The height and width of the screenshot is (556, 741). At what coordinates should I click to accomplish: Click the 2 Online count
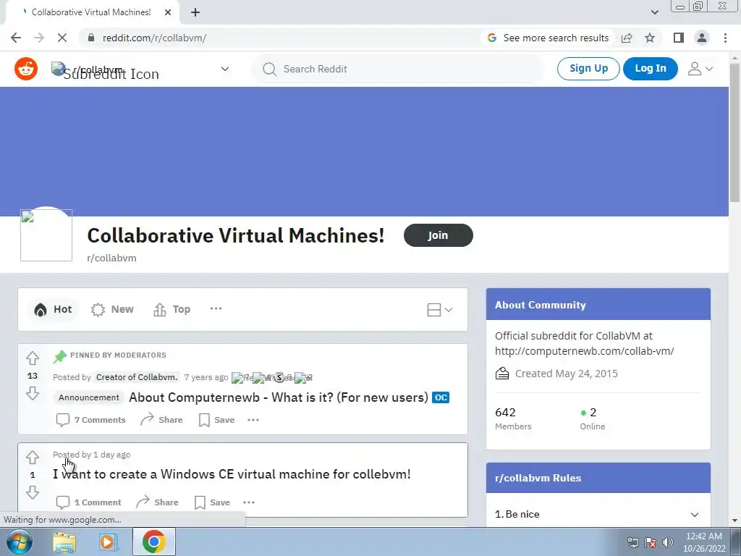click(x=592, y=418)
